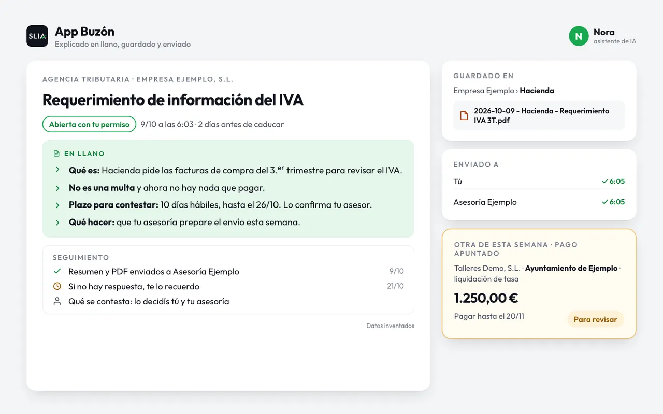
Task: Click the 9/10 date in Seguimiento
Action: pyautogui.click(x=397, y=271)
